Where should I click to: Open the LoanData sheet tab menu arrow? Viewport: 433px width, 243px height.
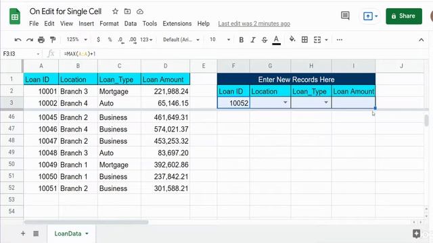pyautogui.click(x=87, y=234)
